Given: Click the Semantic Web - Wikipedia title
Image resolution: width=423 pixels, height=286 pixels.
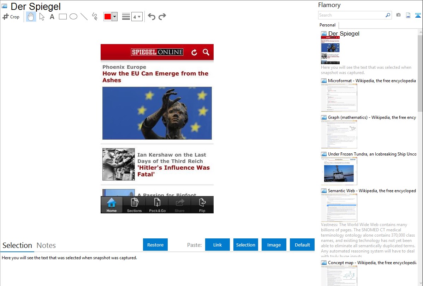Looking at the screenshot, I should click(372, 190).
